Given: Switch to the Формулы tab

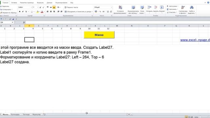Looking at the screenshot, I should click(x=40, y=3).
